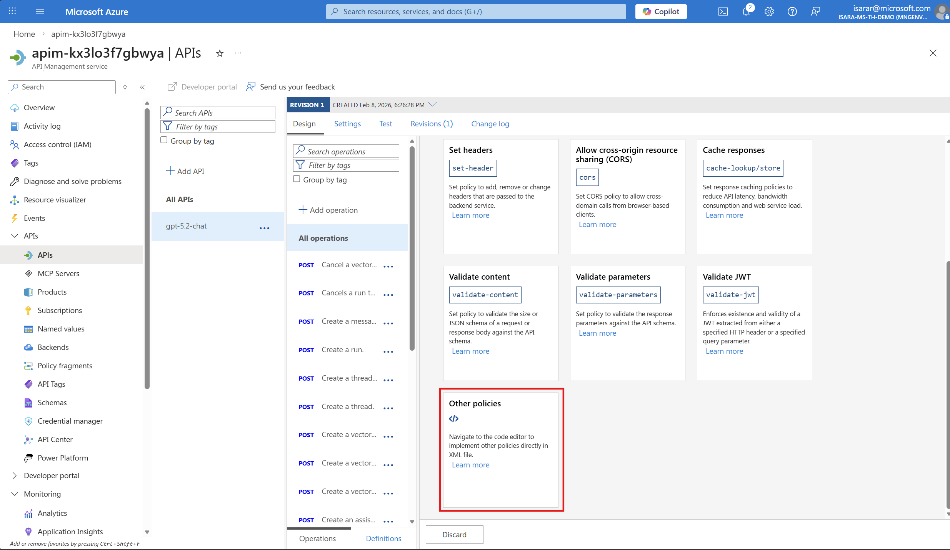Image resolution: width=950 pixels, height=550 pixels.
Task: Click Learn more under Validate parameters
Action: tap(597, 333)
